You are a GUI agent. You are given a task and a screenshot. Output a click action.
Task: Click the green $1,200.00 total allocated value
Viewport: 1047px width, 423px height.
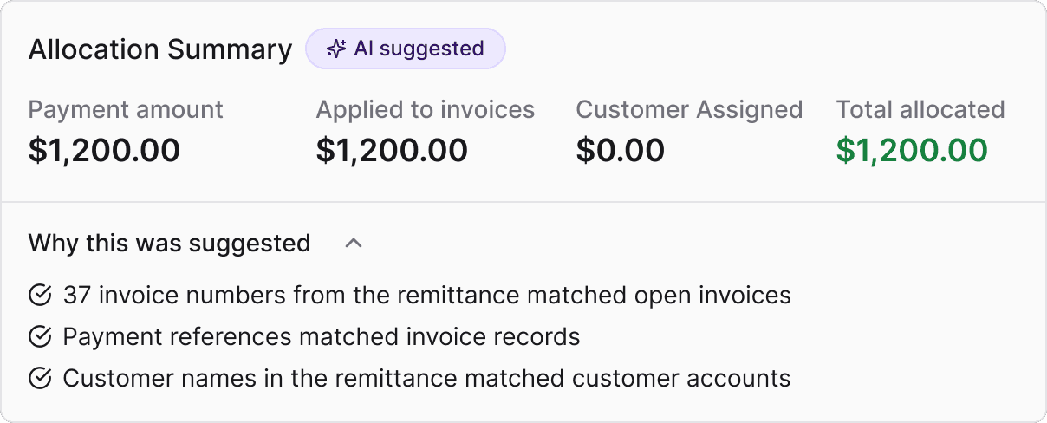912,151
